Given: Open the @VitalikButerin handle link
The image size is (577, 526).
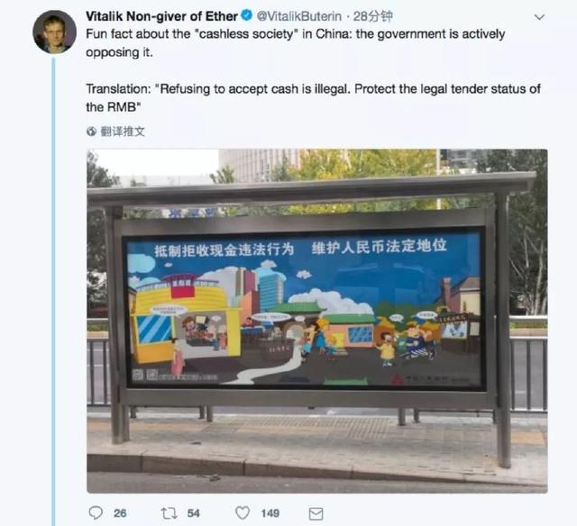Looking at the screenshot, I should click(298, 16).
